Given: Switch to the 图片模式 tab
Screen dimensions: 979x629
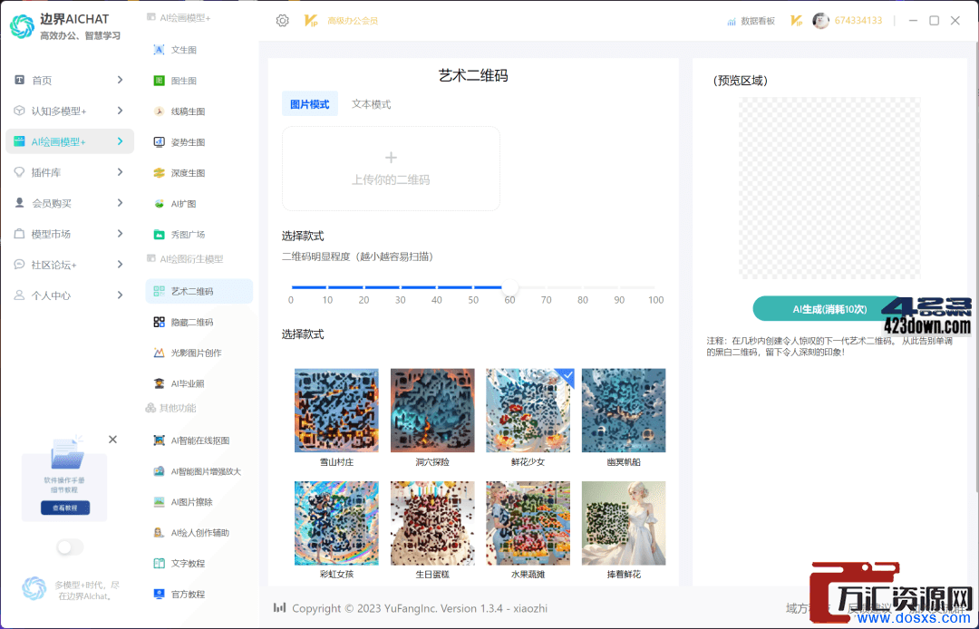Looking at the screenshot, I should [310, 104].
